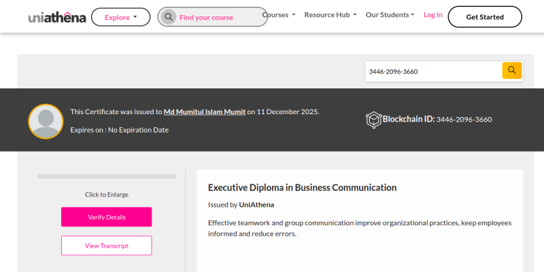Click the yellow search button for certificate ID
The height and width of the screenshot is (272, 544).
[512, 71]
